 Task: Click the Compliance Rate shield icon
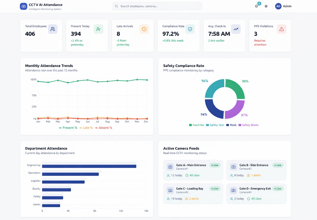coord(190,29)
